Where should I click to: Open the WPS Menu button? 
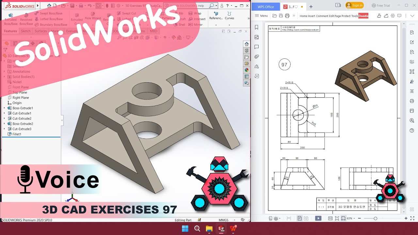tap(261, 16)
